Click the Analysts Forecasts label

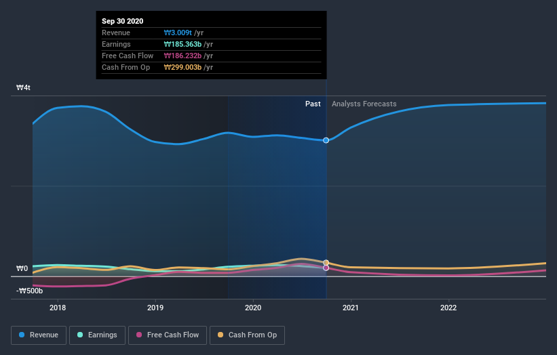pos(364,104)
